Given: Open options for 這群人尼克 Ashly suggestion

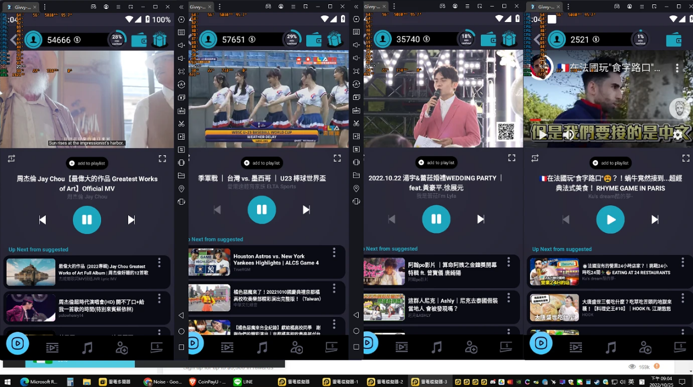Looking at the screenshot, I should point(509,298).
